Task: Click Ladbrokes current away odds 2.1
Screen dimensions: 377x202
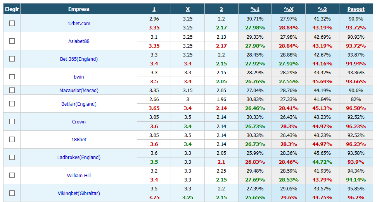Action: click(221, 162)
